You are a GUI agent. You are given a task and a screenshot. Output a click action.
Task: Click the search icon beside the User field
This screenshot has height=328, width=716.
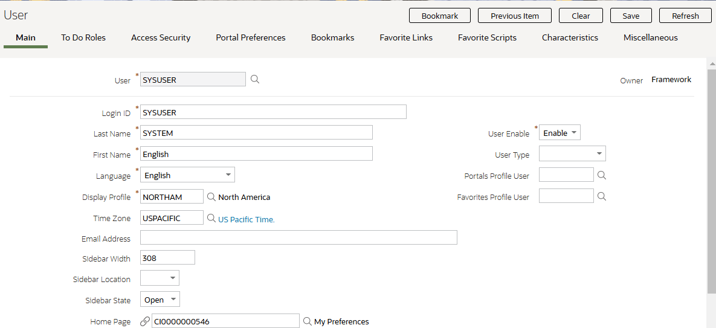[x=255, y=79]
